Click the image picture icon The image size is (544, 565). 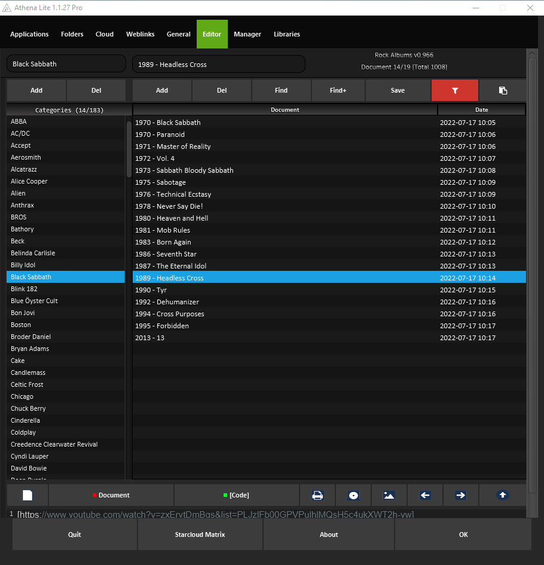[x=389, y=495]
